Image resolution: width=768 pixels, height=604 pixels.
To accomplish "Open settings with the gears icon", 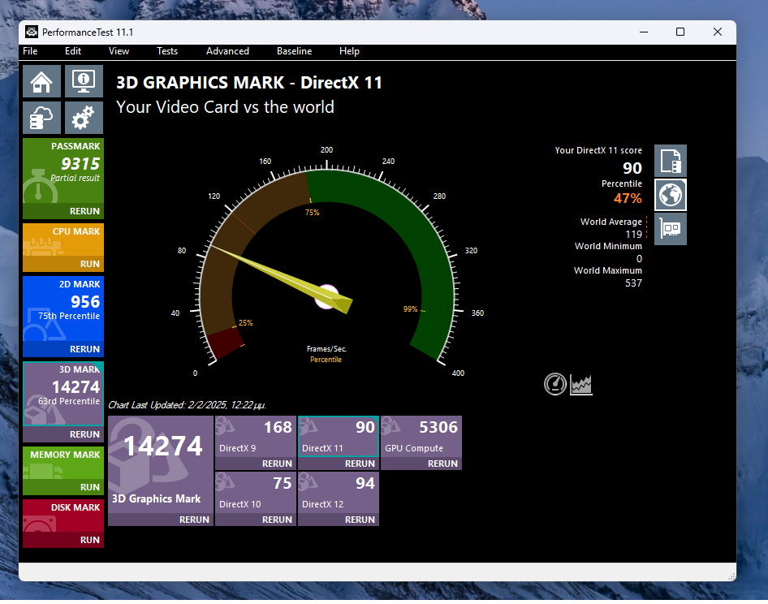I will coord(83,119).
